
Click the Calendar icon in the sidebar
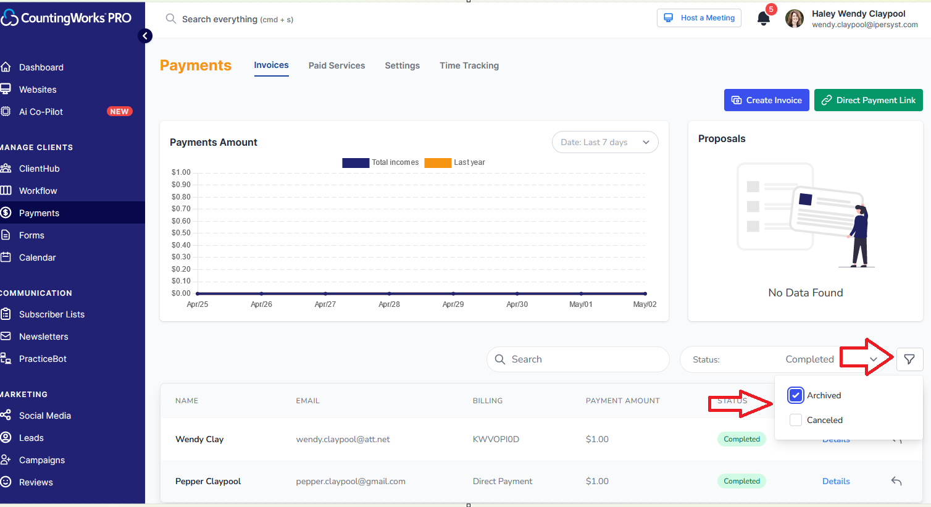click(x=6, y=257)
